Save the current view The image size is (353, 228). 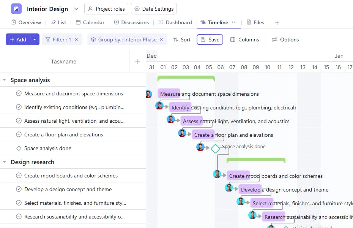click(x=210, y=40)
